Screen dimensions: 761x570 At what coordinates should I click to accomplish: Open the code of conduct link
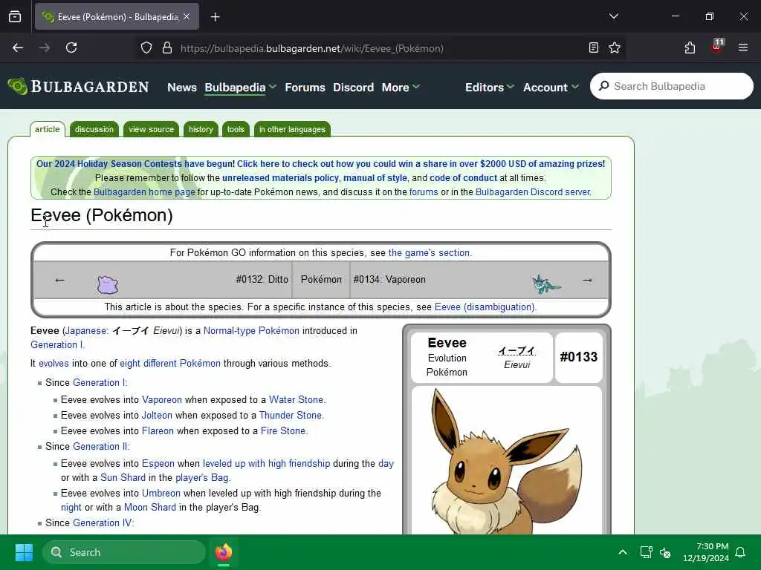tap(464, 178)
